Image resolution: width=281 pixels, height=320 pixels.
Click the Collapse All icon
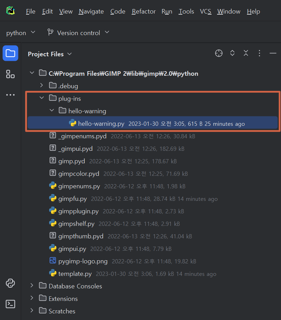point(246,53)
